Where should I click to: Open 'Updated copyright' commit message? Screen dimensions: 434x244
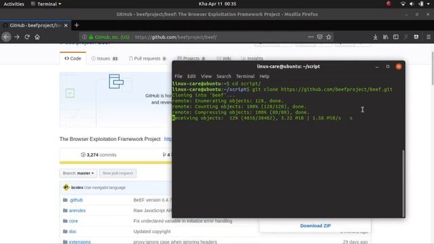pyautogui.click(x=152, y=231)
